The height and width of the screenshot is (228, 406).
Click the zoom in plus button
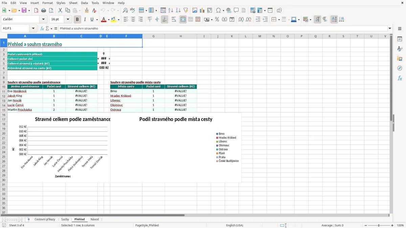(x=392, y=225)
